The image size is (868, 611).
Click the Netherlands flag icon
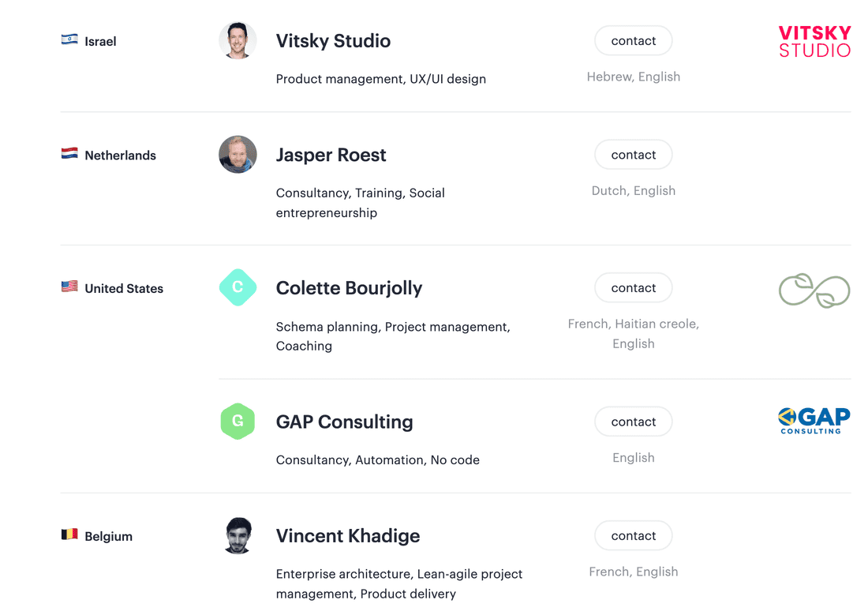69,154
